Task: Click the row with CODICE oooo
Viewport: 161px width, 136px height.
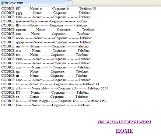Action: [x=47, y=38]
